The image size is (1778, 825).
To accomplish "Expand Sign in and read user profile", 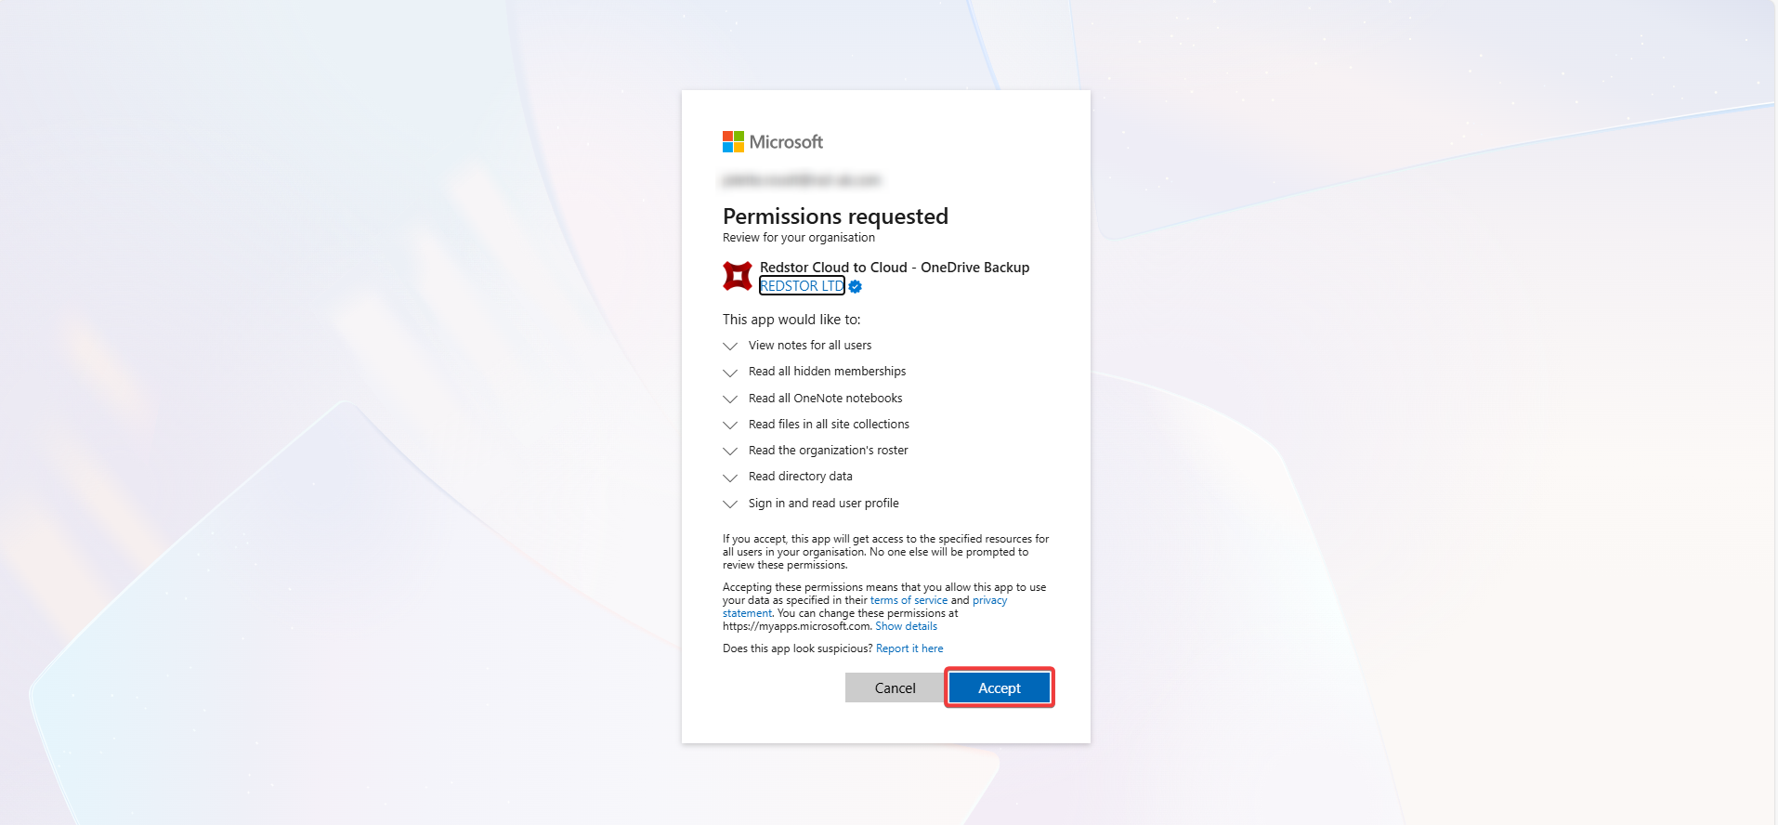I will pyautogui.click(x=730, y=504).
